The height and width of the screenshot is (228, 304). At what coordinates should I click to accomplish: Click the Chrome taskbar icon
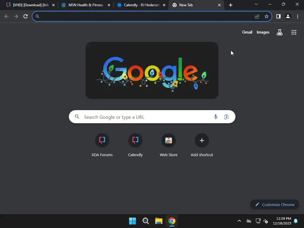coord(172,221)
